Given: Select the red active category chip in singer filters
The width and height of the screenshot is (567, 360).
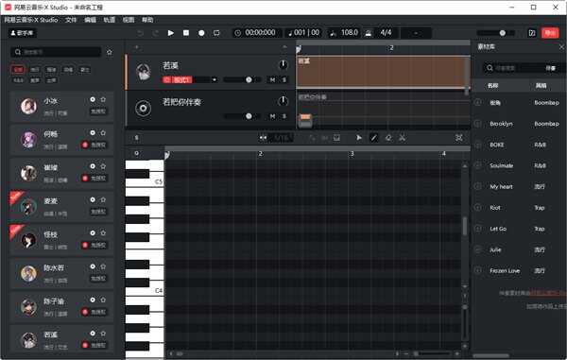Looking at the screenshot, I should click(18, 69).
